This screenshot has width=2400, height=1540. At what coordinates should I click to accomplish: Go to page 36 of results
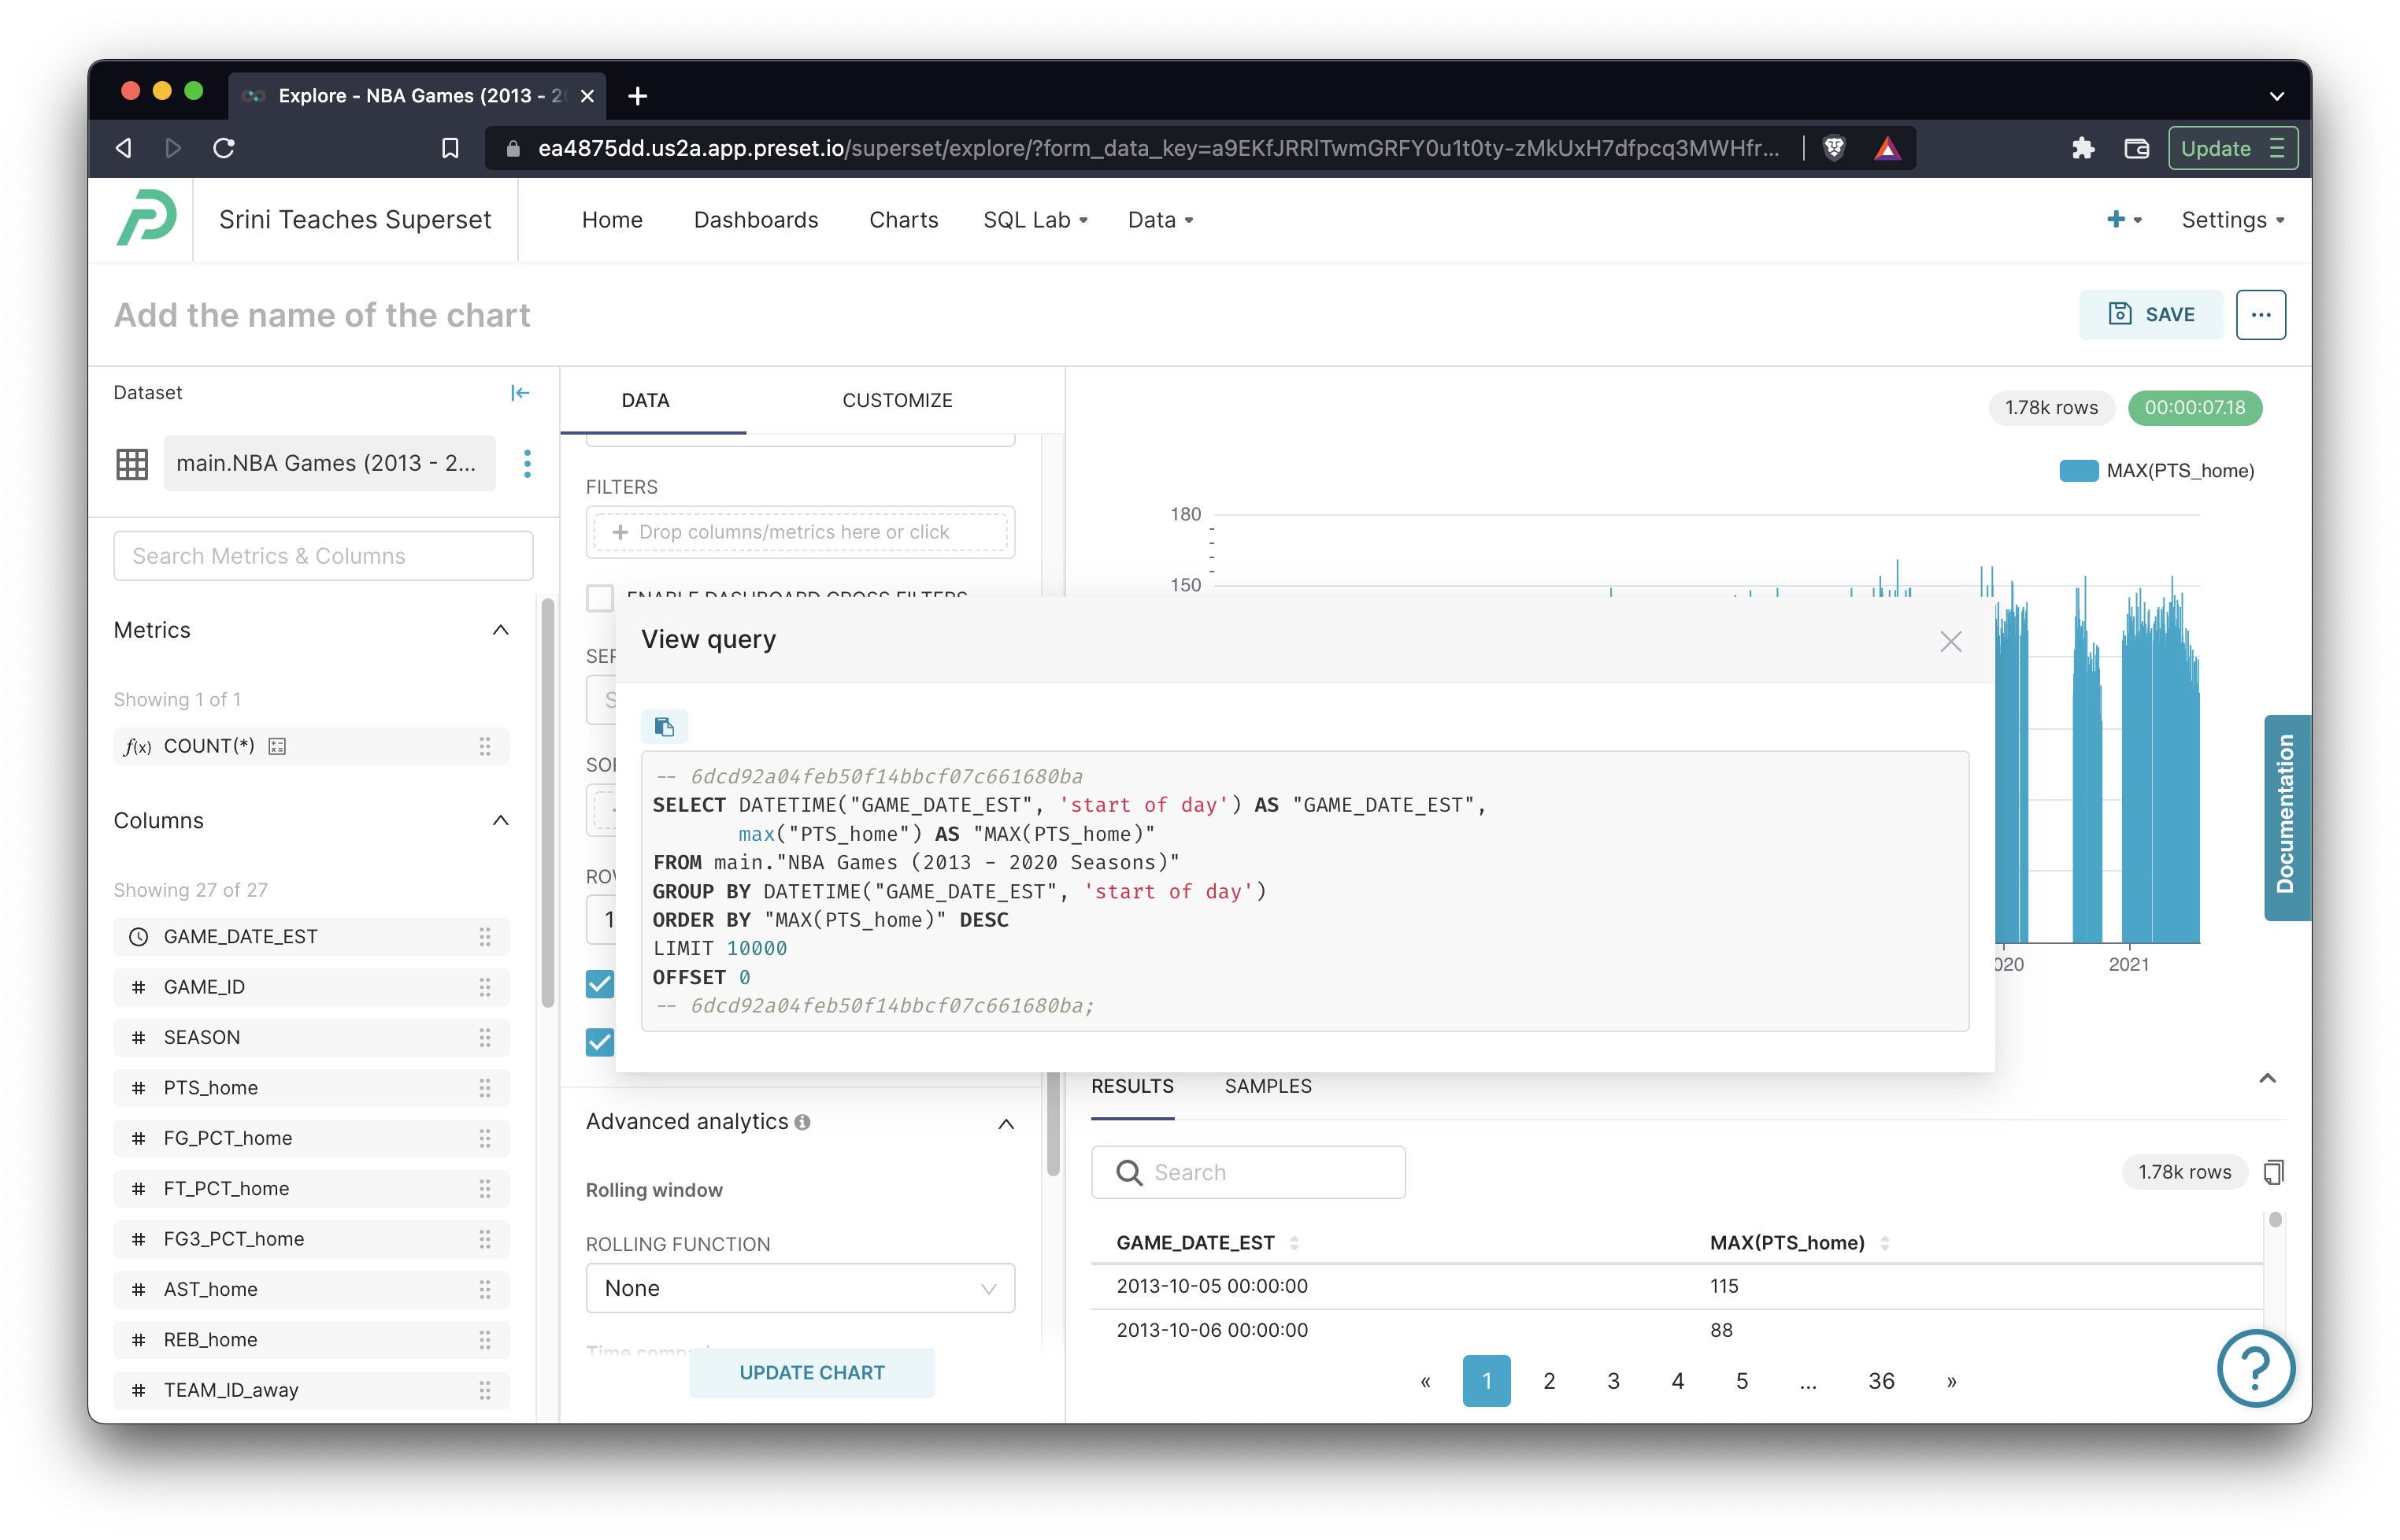(1880, 1380)
